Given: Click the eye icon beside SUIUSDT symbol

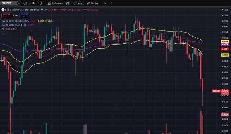Looking at the screenshot, I should [x=19, y=3].
